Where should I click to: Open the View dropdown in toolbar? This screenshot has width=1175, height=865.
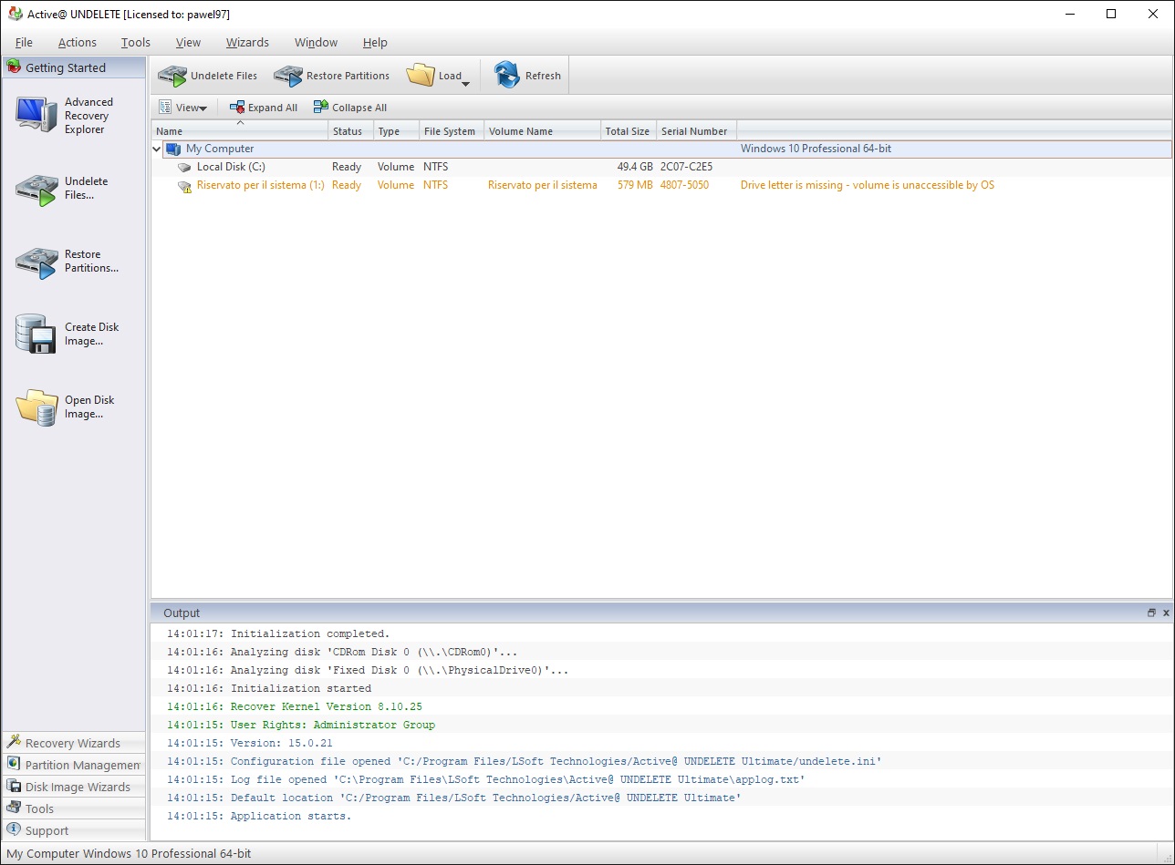tap(182, 108)
